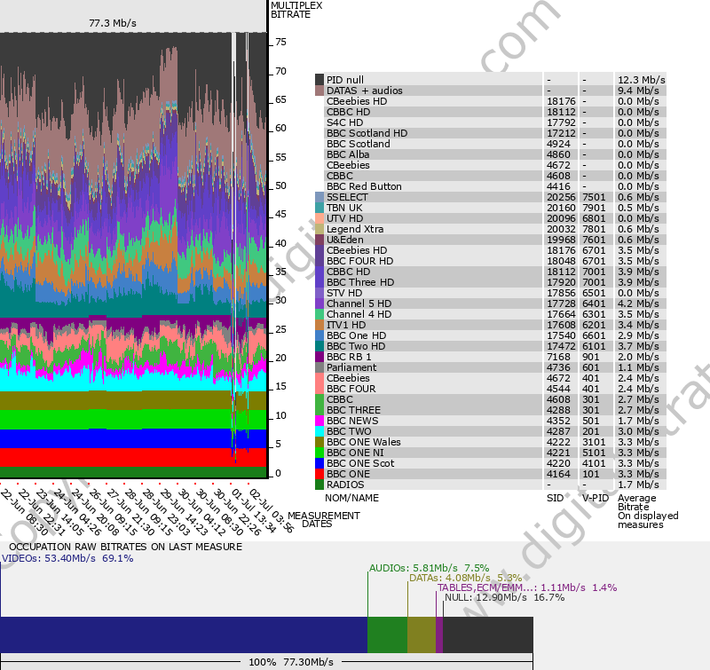This screenshot has height=670, width=710.
Task: Select the 9.4 Mb/s average bitrate
Action: 638,91
